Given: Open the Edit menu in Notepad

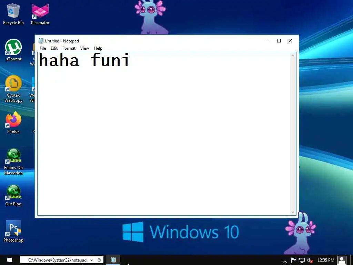Looking at the screenshot, I should tap(54, 48).
